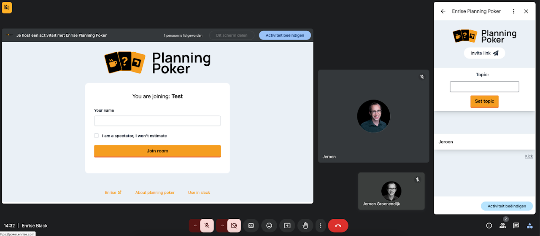The width and height of the screenshot is (540, 236).
Task: Open the About planning poker link
Action: (x=155, y=193)
